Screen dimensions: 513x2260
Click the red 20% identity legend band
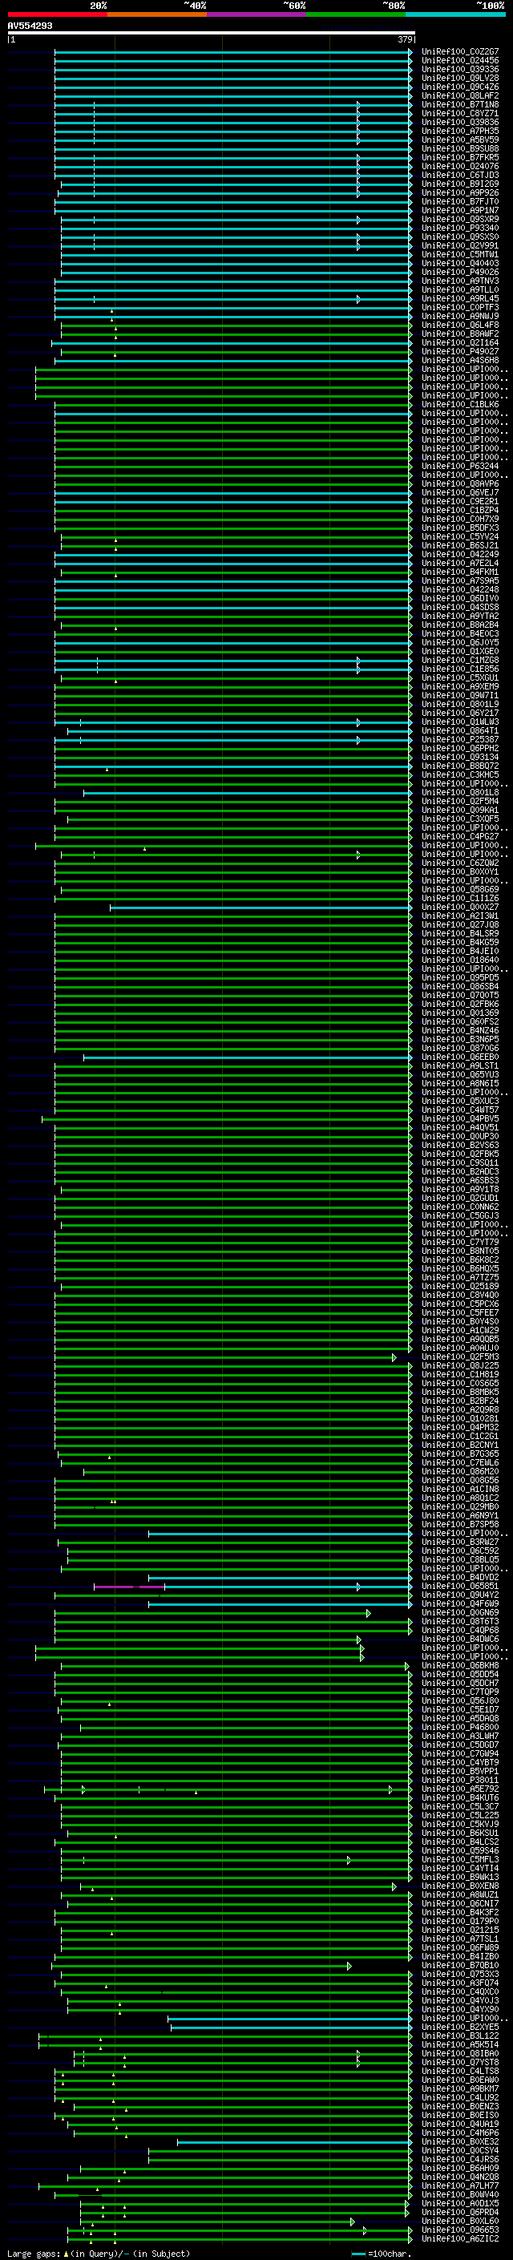coord(57,14)
